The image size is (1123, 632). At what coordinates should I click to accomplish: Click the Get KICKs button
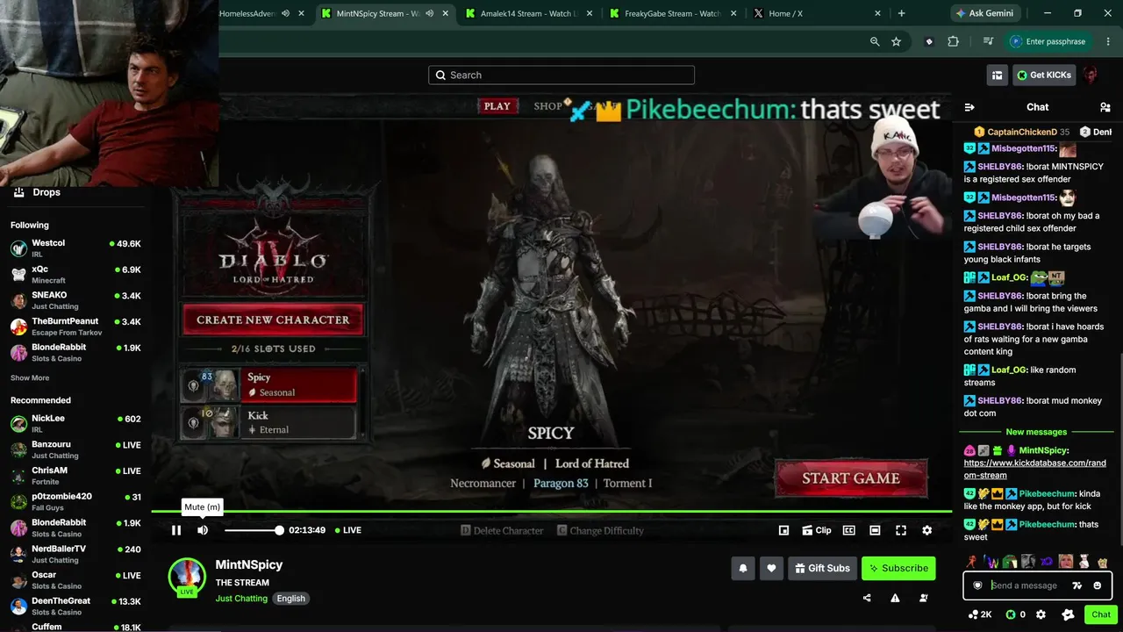[x=1044, y=75]
